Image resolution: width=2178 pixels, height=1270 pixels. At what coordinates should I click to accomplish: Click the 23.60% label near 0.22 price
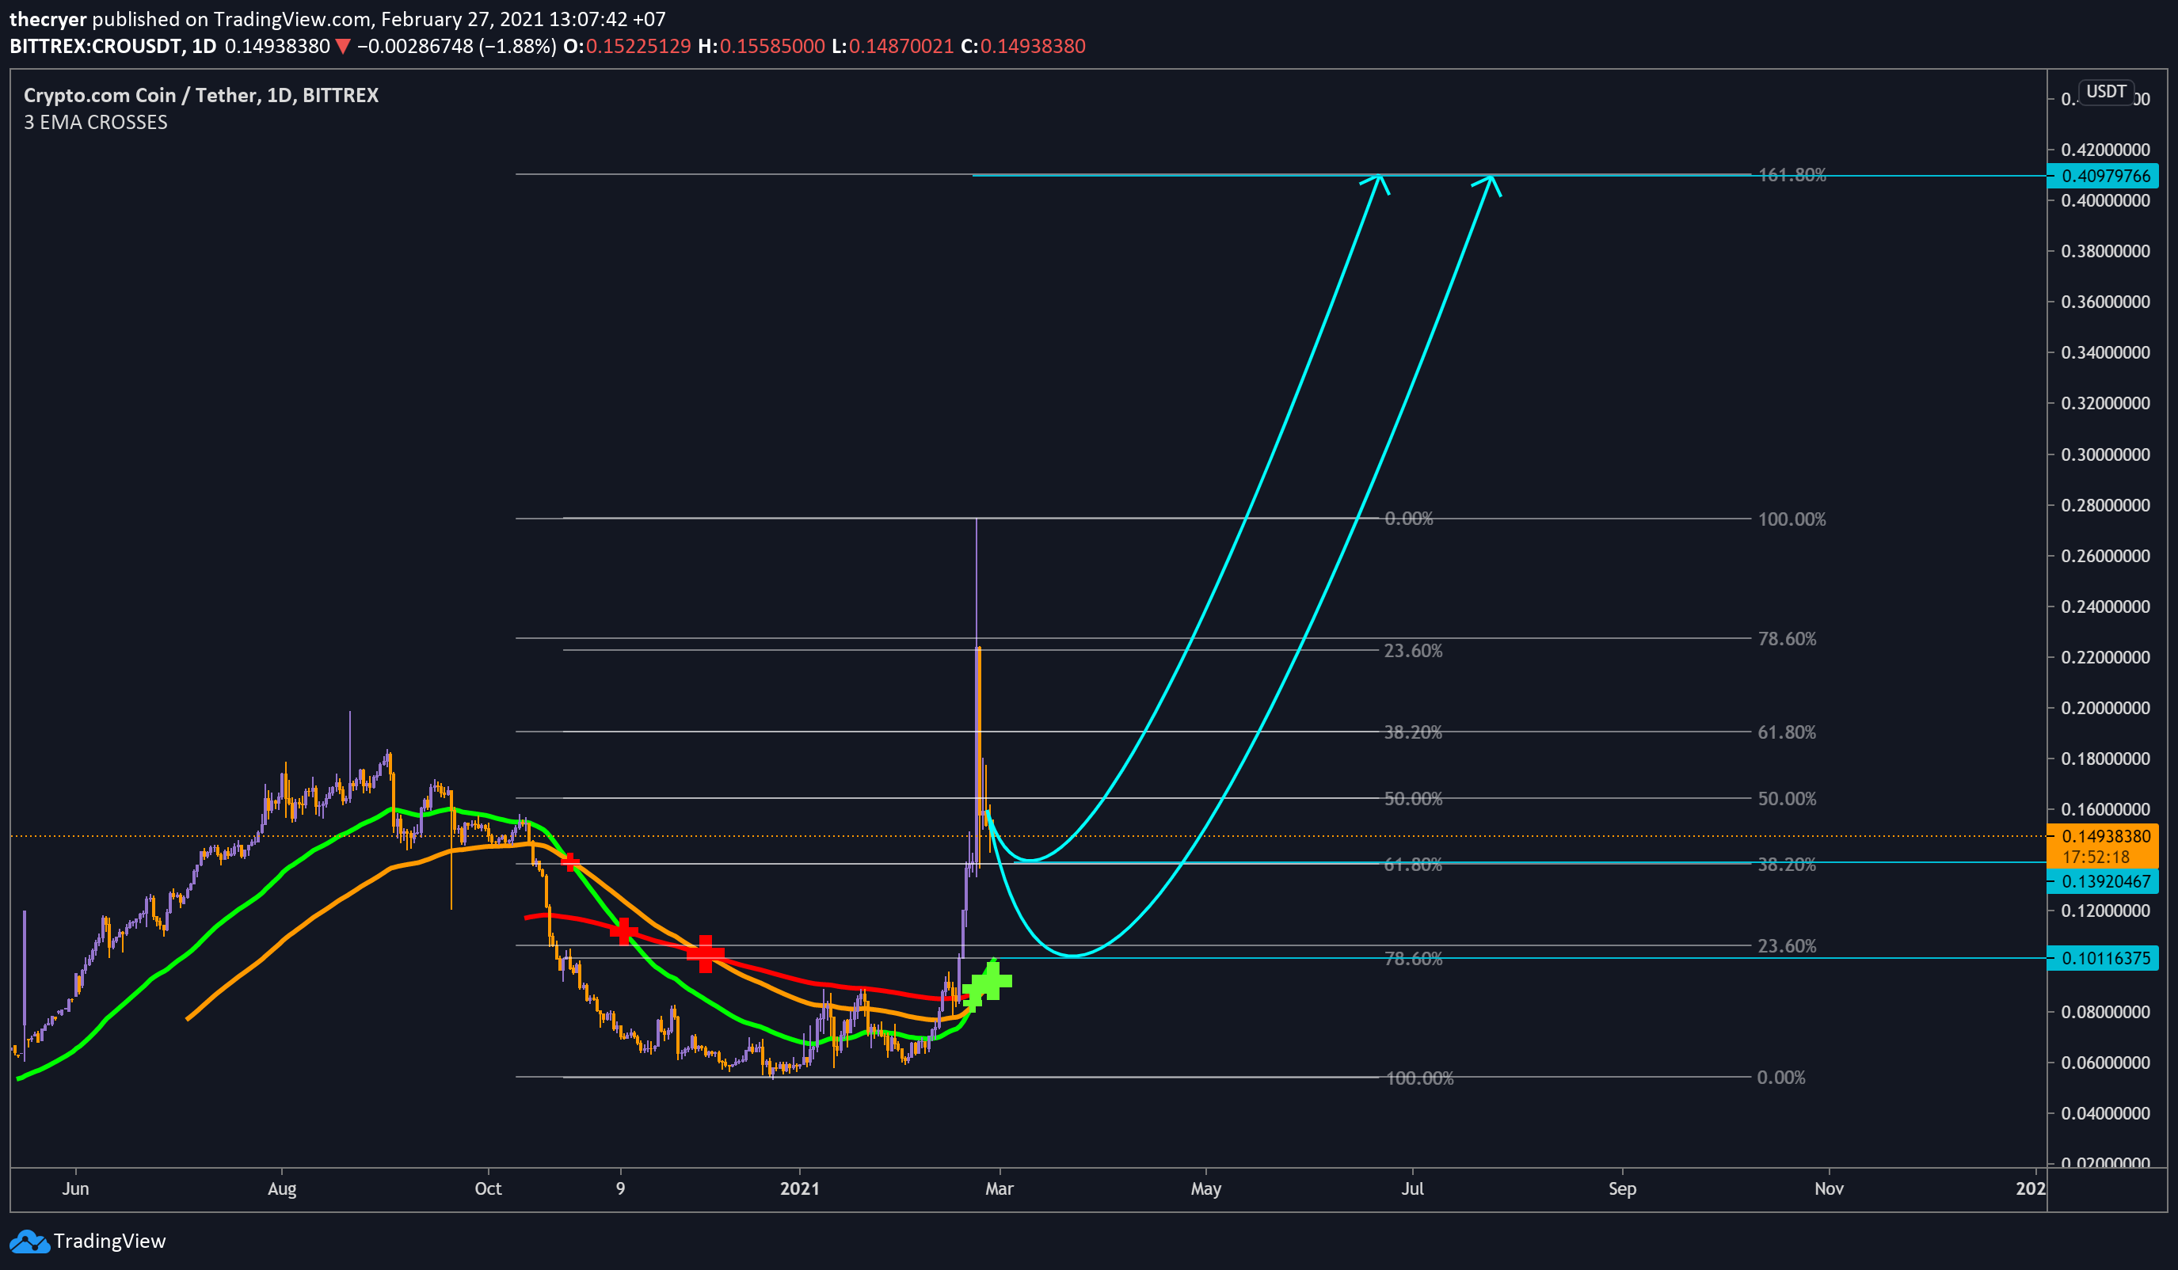(x=1413, y=651)
